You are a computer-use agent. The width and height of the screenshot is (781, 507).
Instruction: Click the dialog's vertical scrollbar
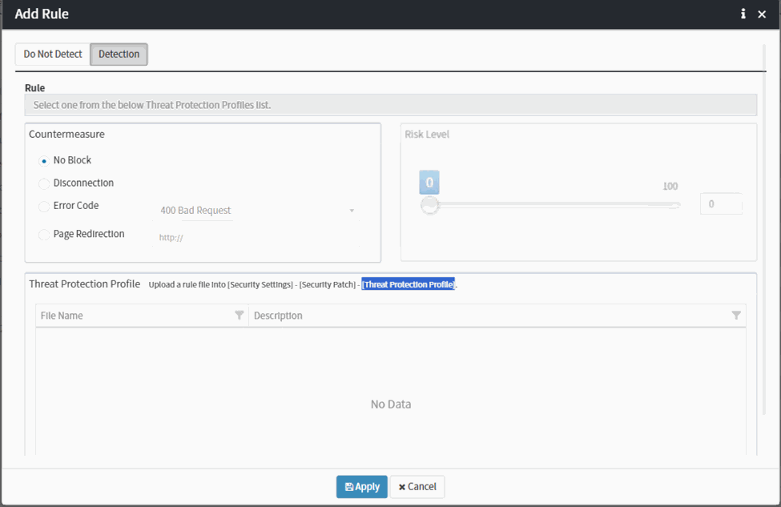click(x=764, y=229)
